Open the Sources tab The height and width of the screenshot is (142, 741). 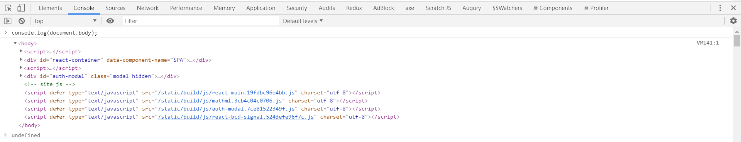click(x=115, y=8)
